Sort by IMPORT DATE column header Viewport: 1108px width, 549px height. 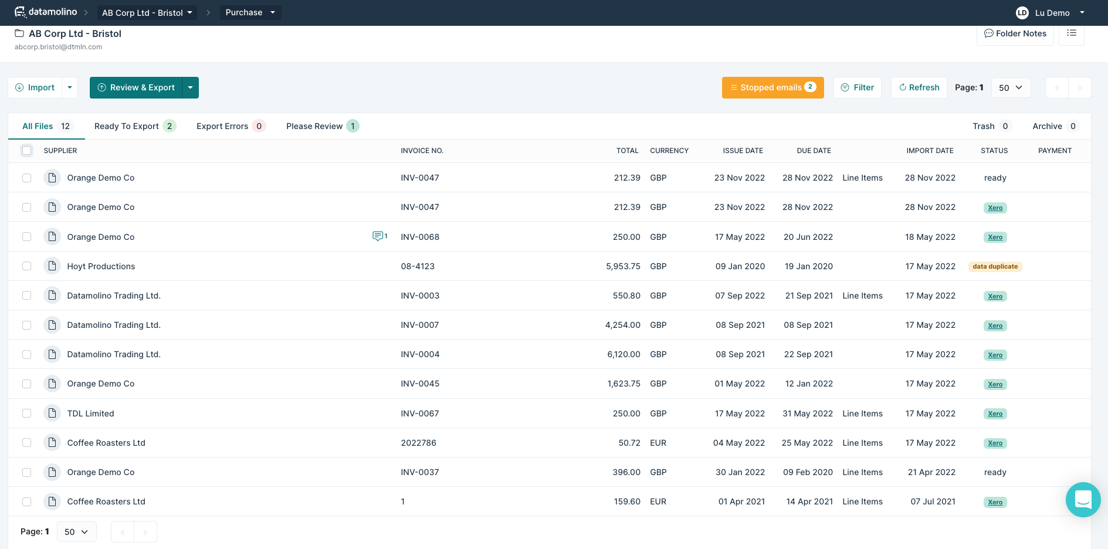[x=930, y=151]
